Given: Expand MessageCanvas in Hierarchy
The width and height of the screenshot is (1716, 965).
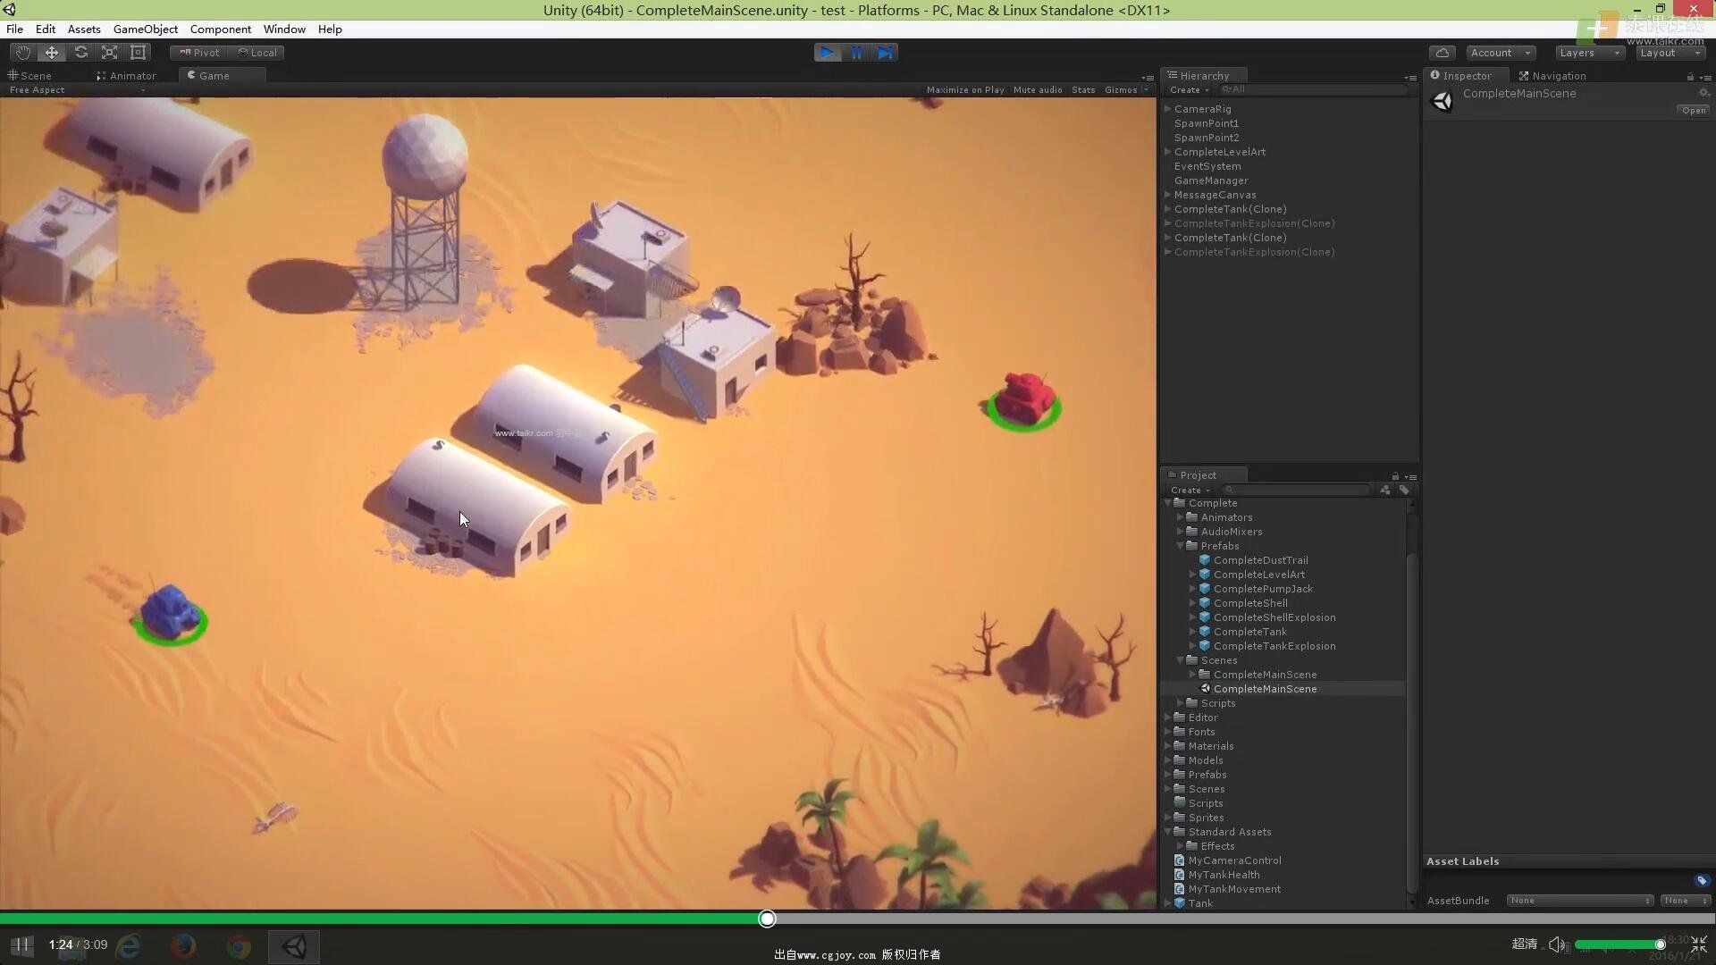Looking at the screenshot, I should pyautogui.click(x=1167, y=195).
